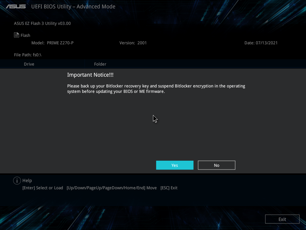Click the [ESC] Exit hint text
306x230 pixels.
[169, 188]
